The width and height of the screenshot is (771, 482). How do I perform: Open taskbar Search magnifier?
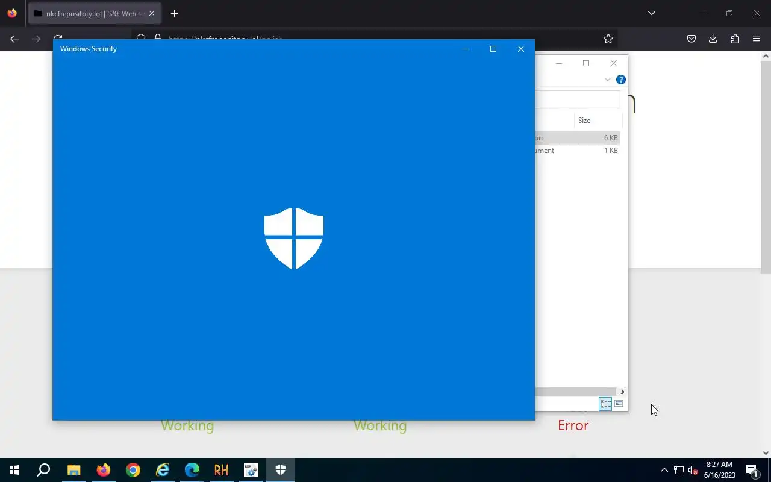coord(43,470)
